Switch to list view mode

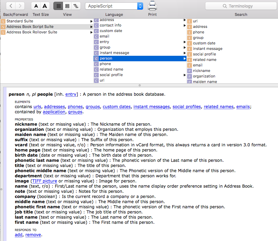click(x=58, y=6)
